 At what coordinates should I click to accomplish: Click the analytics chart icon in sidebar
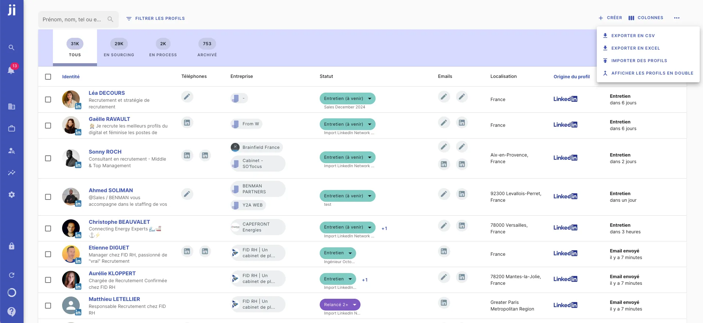coord(11,173)
